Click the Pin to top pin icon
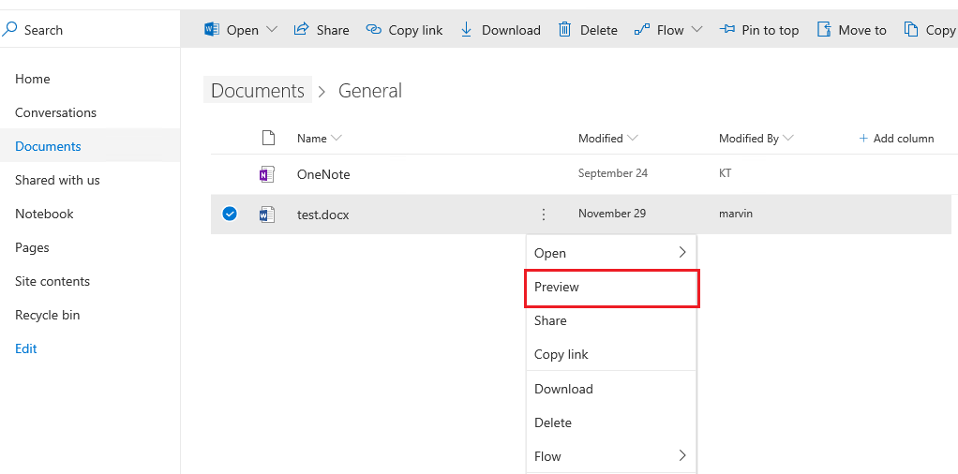The width and height of the screenshot is (958, 474). tap(727, 29)
